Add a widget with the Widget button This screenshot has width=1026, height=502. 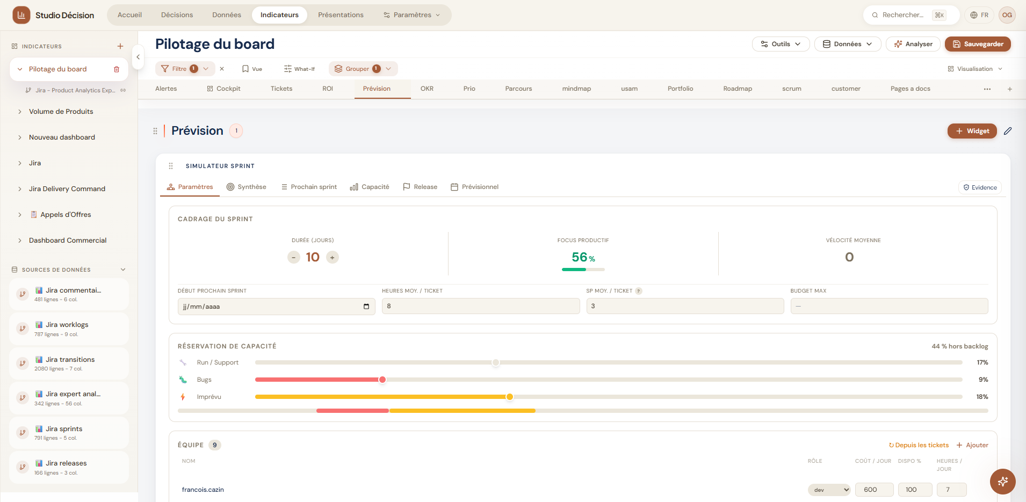(972, 131)
